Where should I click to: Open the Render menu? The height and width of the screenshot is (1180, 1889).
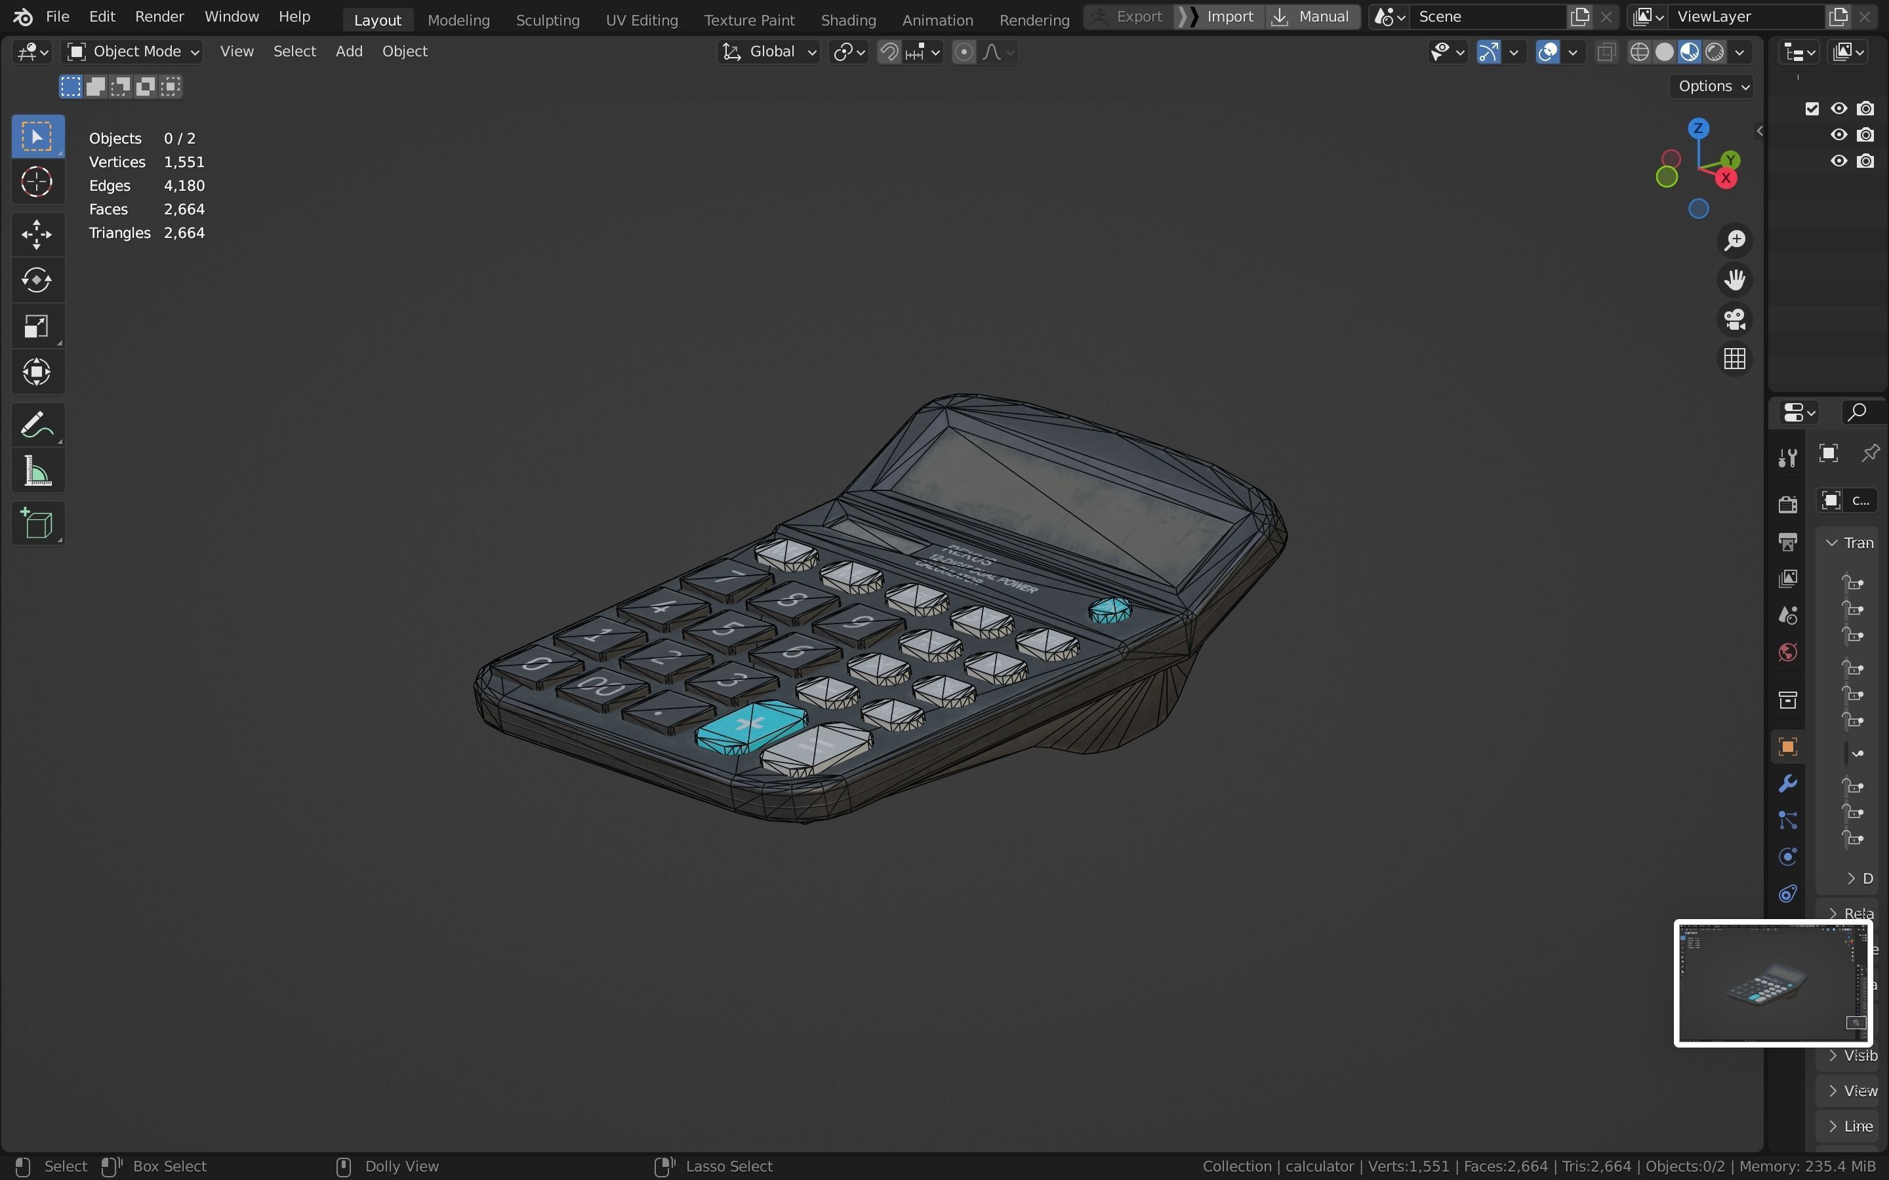159,16
